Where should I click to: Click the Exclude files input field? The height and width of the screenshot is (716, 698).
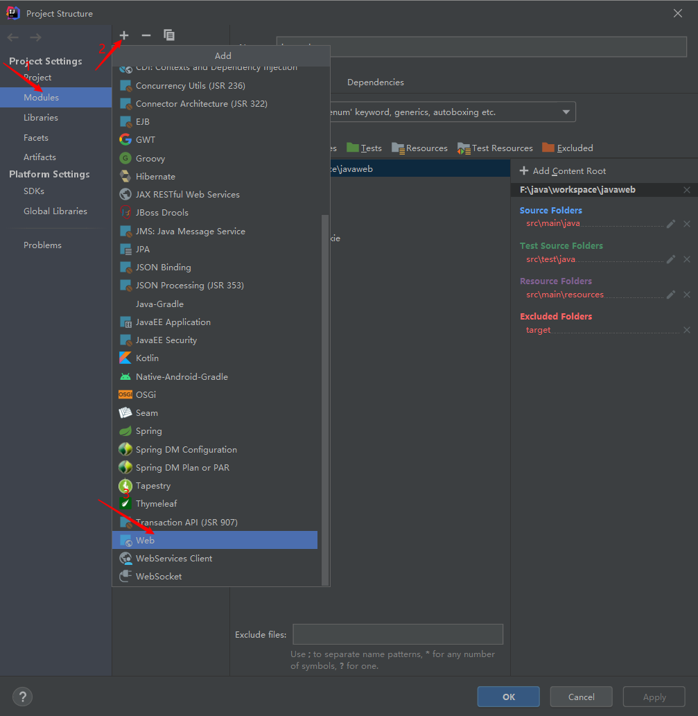398,634
